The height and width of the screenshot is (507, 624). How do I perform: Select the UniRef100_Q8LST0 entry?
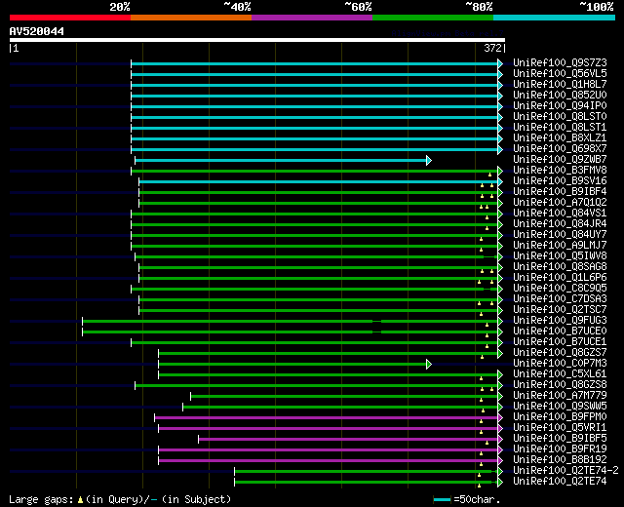coord(560,117)
